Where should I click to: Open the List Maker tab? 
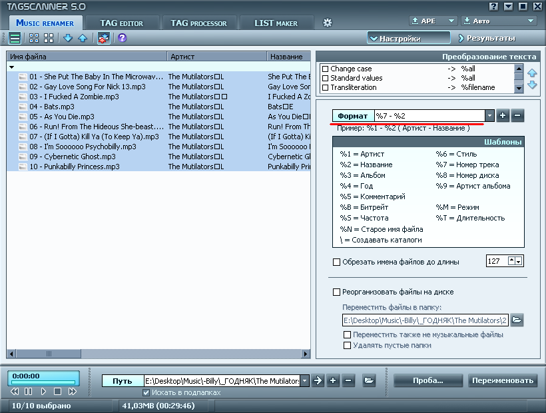276,23
